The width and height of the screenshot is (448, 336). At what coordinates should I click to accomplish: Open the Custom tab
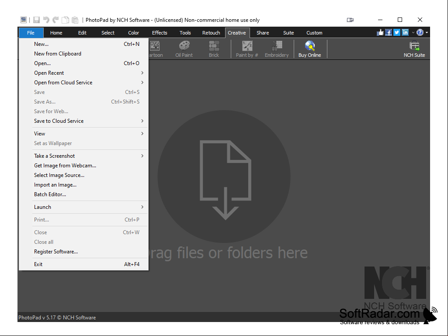point(314,33)
